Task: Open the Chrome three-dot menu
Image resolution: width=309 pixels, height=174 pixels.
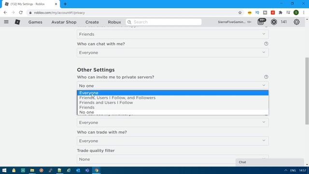Action: 304,13
